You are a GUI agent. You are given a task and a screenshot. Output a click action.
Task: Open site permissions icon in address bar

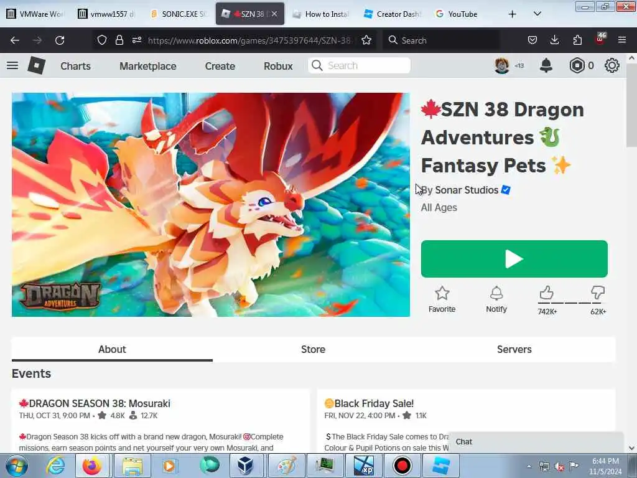pos(136,40)
